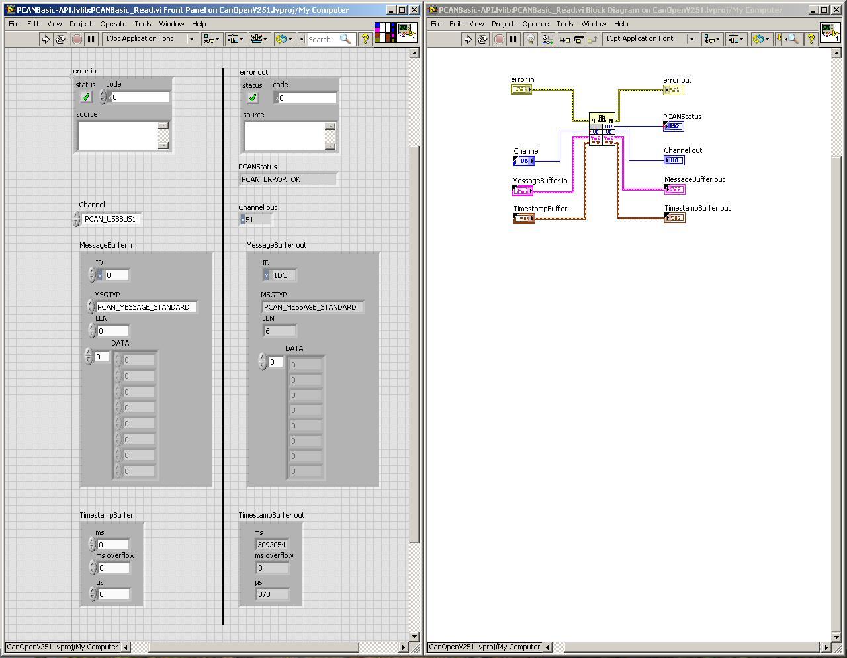The height and width of the screenshot is (658, 847).
Task: Click Step Into button on Block Diagram
Action: point(564,39)
